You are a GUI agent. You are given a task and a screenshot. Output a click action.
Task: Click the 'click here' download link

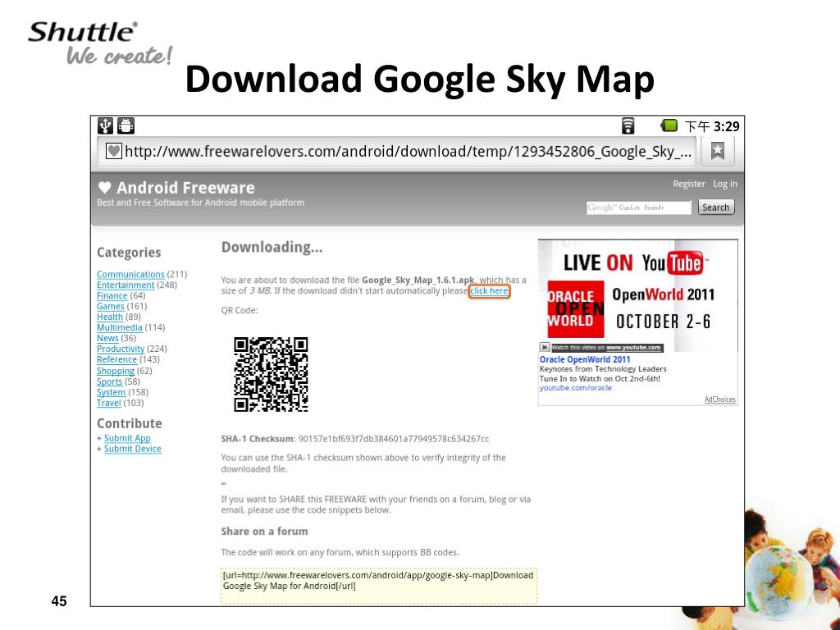tap(489, 291)
